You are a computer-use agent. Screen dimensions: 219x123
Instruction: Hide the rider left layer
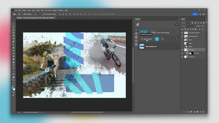click(x=182, y=53)
